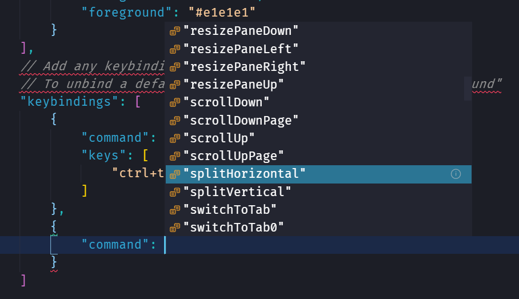Choose the "switchToTab" completion item
This screenshot has width=519, height=299.
[x=230, y=209]
